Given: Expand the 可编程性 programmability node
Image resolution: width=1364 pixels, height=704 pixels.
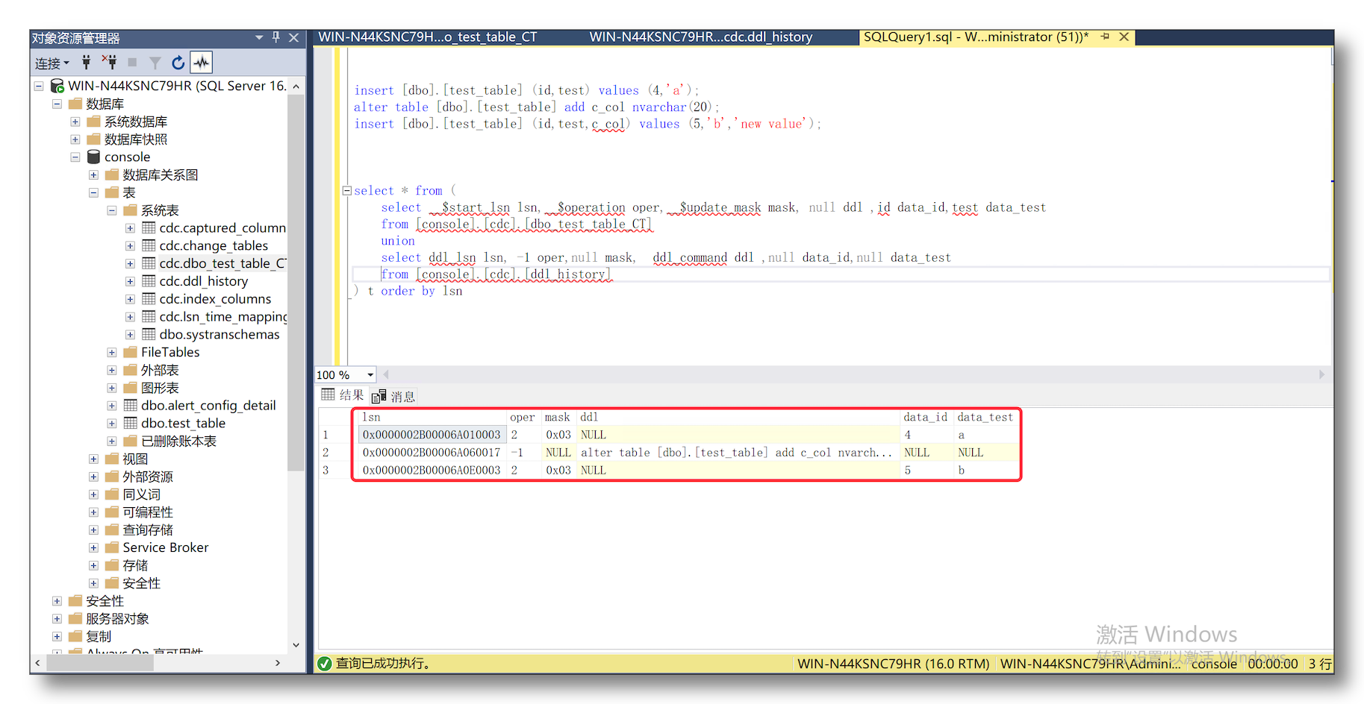Looking at the screenshot, I should [x=93, y=512].
